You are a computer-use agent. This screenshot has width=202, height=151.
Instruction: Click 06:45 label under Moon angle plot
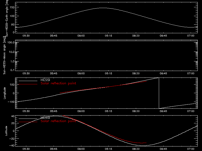click(163, 73)
